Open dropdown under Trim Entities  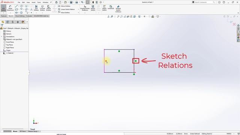pyautogui.click(x=36, y=13)
